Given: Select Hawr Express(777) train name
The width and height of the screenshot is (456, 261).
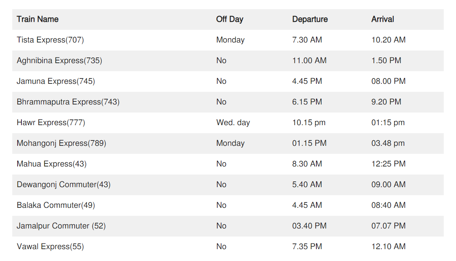Looking at the screenshot, I should 51,122.
